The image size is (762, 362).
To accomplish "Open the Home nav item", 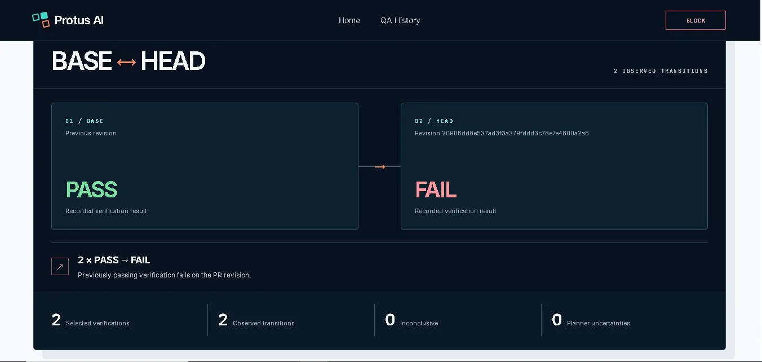I will coord(349,20).
